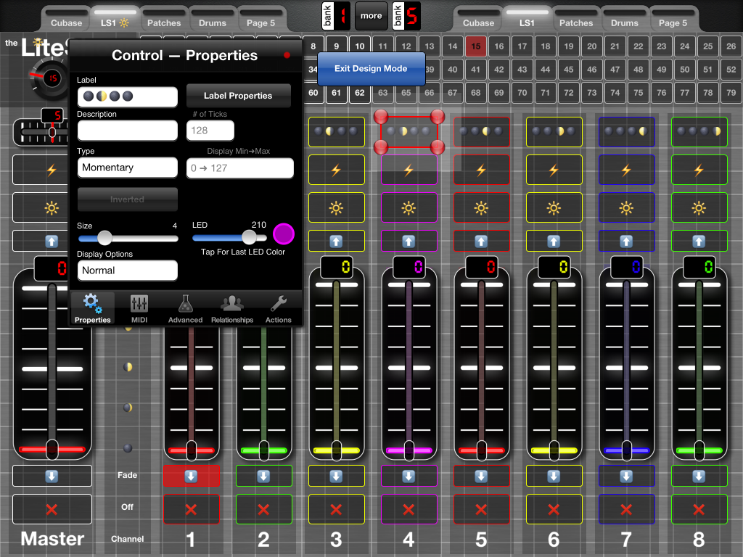
Task: Tap the sun button on channel 7
Action: (x=626, y=207)
